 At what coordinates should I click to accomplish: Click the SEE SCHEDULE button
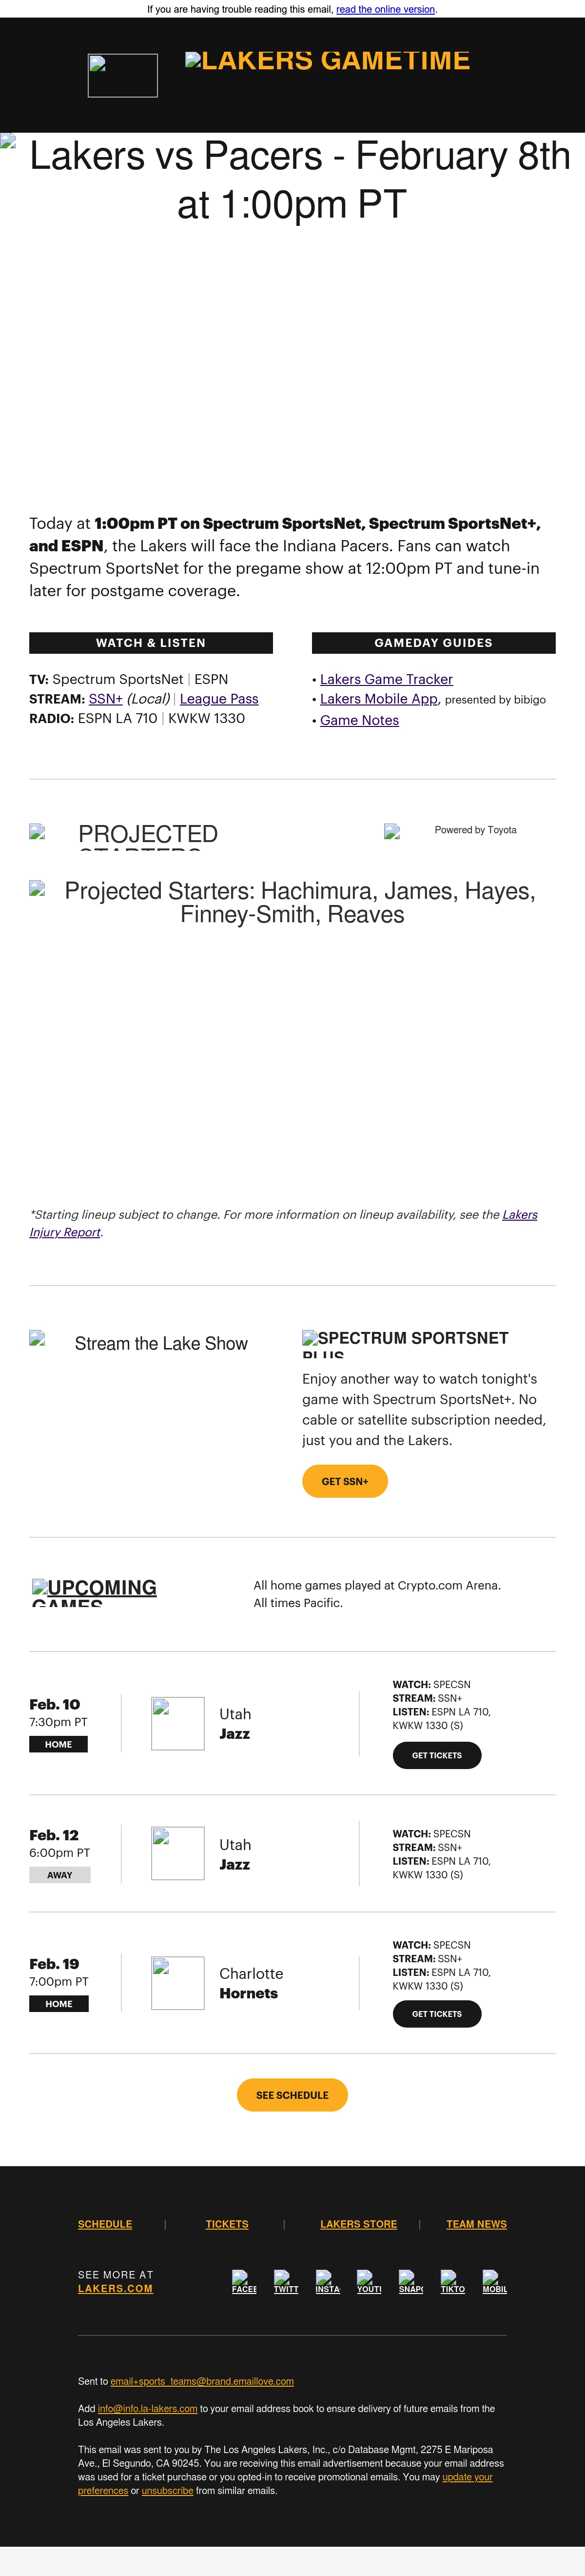tap(292, 2095)
